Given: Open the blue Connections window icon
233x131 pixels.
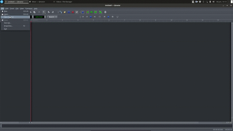Looking at the screenshot, I should 69,12.
